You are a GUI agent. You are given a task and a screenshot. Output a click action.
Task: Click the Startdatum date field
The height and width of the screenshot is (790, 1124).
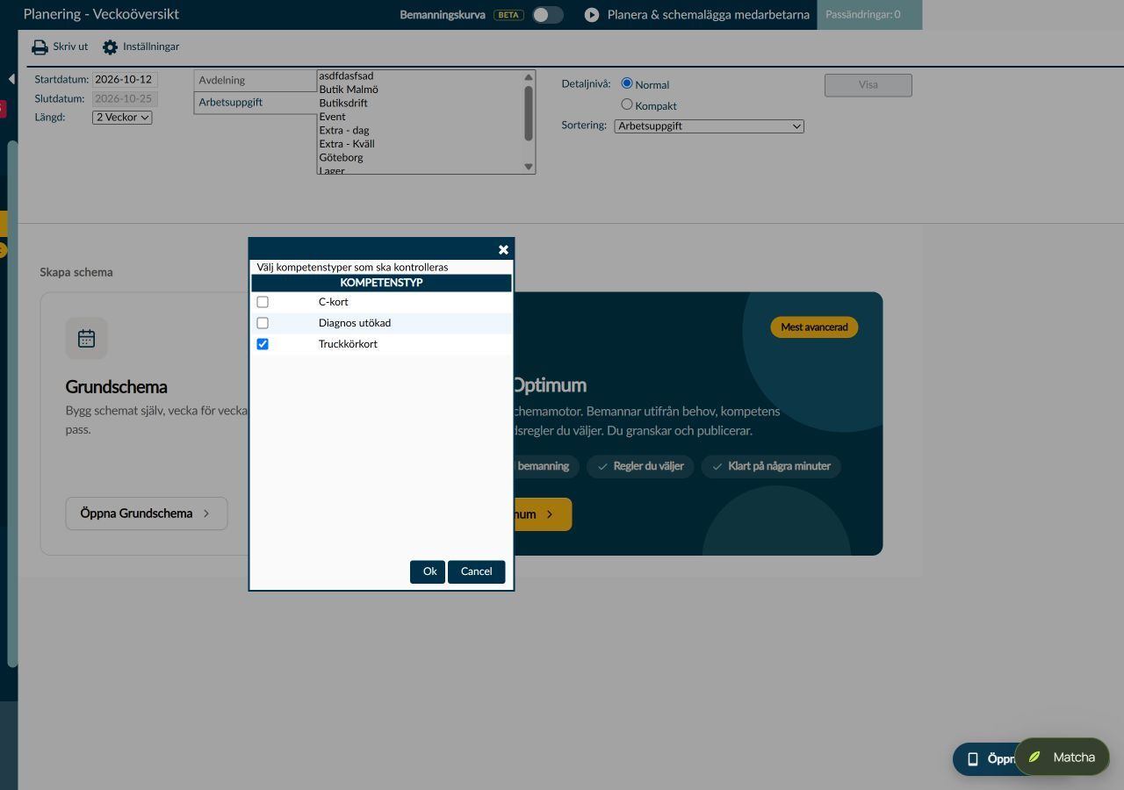click(125, 79)
